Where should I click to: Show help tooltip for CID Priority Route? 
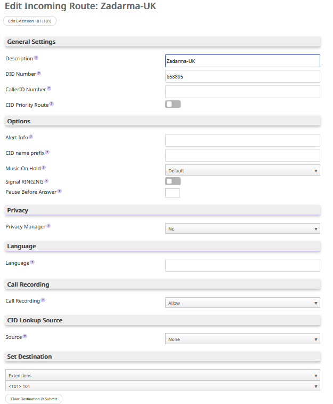pyautogui.click(x=52, y=104)
